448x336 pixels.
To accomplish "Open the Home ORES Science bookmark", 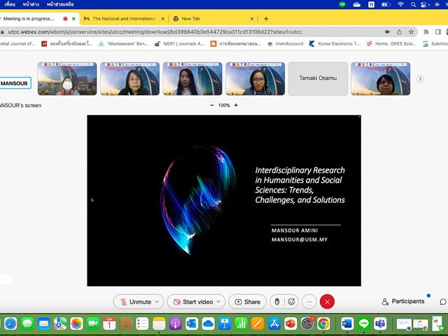I will [x=391, y=43].
